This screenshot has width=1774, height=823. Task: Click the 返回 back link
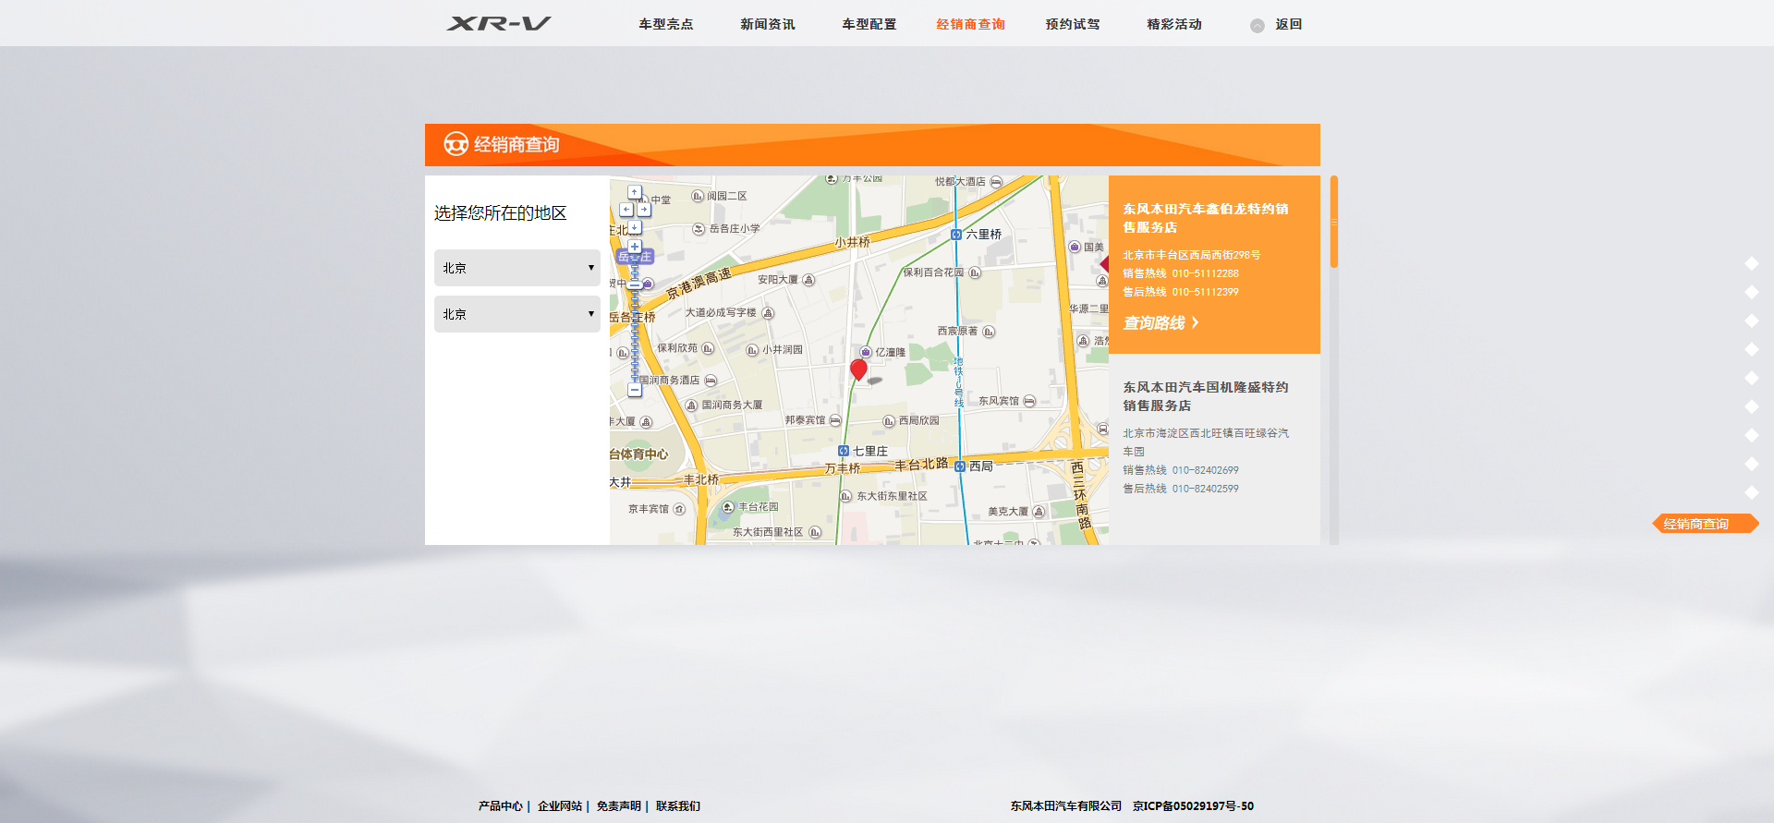click(1289, 24)
